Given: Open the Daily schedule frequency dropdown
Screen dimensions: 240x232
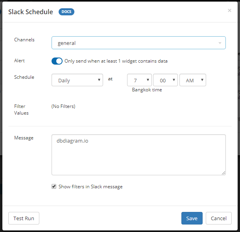Looking at the screenshot, I should click(x=77, y=80).
